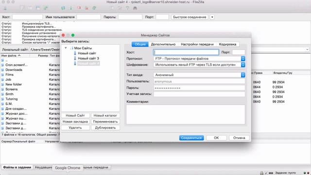This screenshot has height=175, width=311.
Task: Switch to the Кодировка tab
Action: [227, 44]
